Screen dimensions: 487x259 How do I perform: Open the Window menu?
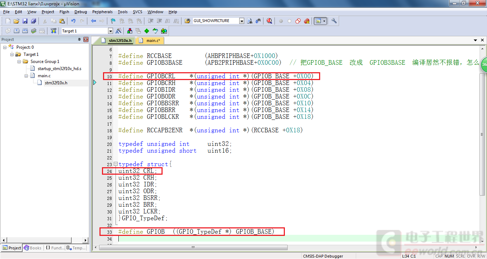tap(155, 12)
